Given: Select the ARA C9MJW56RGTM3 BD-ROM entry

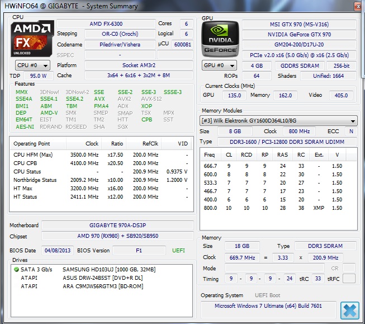Looking at the screenshot, I should [x=102, y=287].
